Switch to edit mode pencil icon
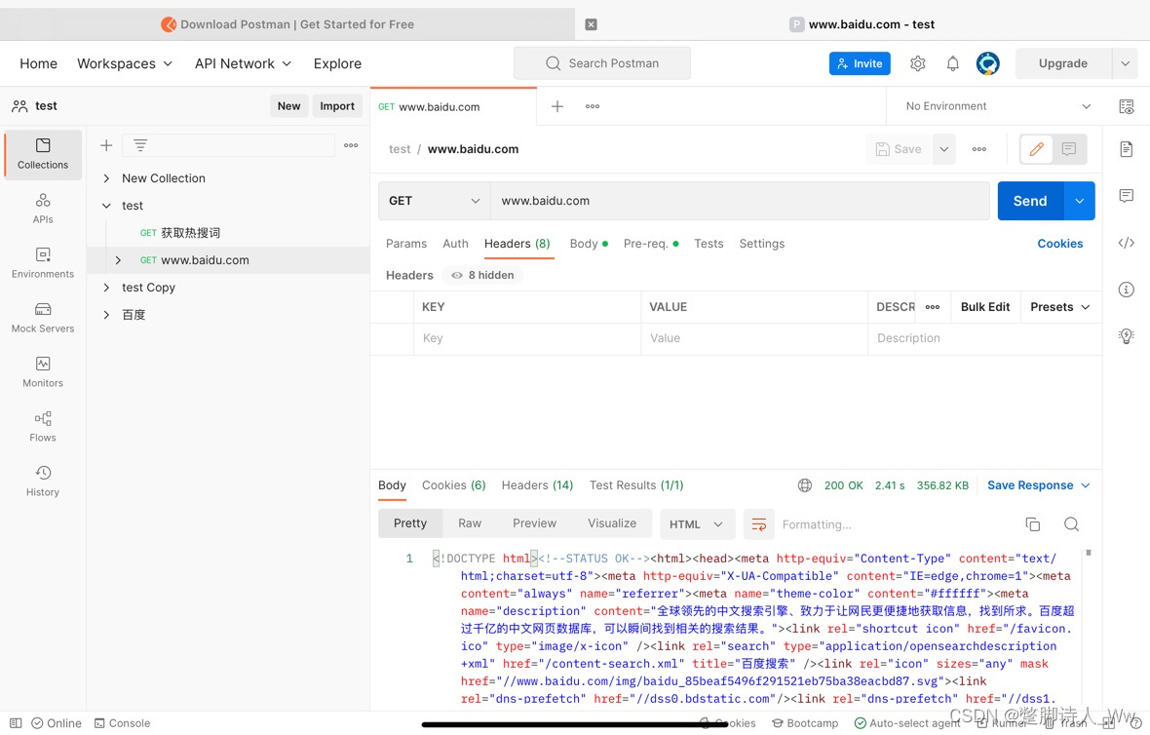 coord(1036,150)
